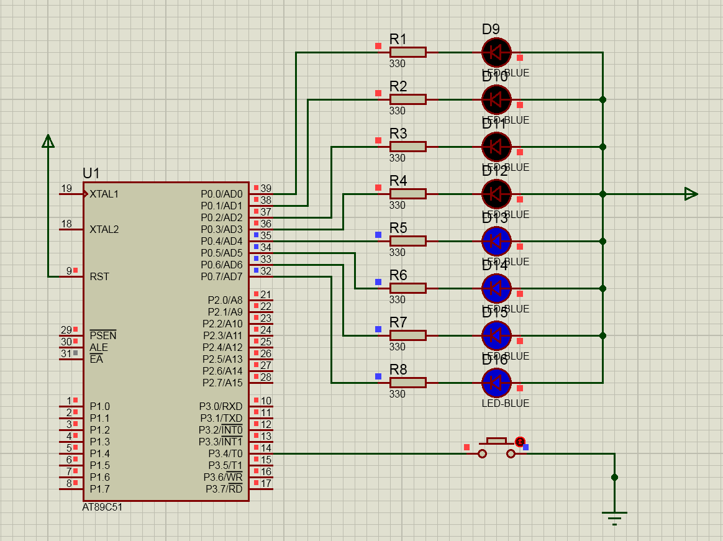Toggle the push button's red latch dot
The width and height of the screenshot is (723, 541).
point(520,442)
